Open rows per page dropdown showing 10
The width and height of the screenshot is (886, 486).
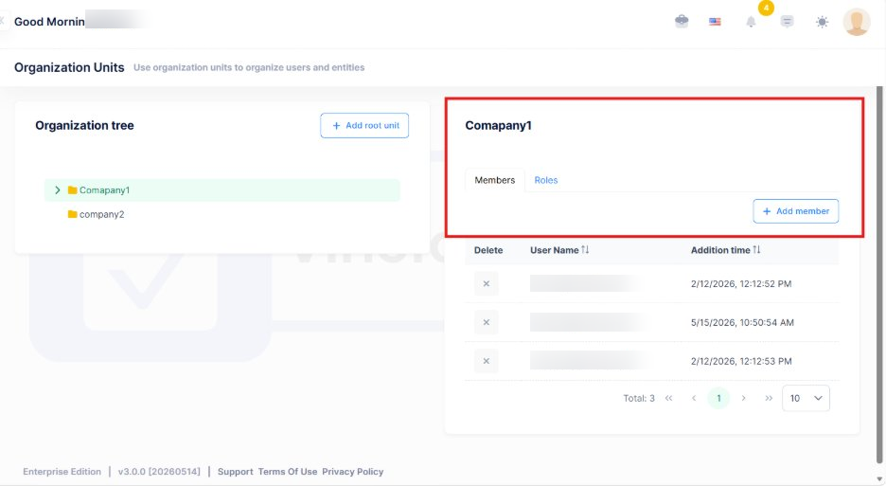[x=806, y=398]
